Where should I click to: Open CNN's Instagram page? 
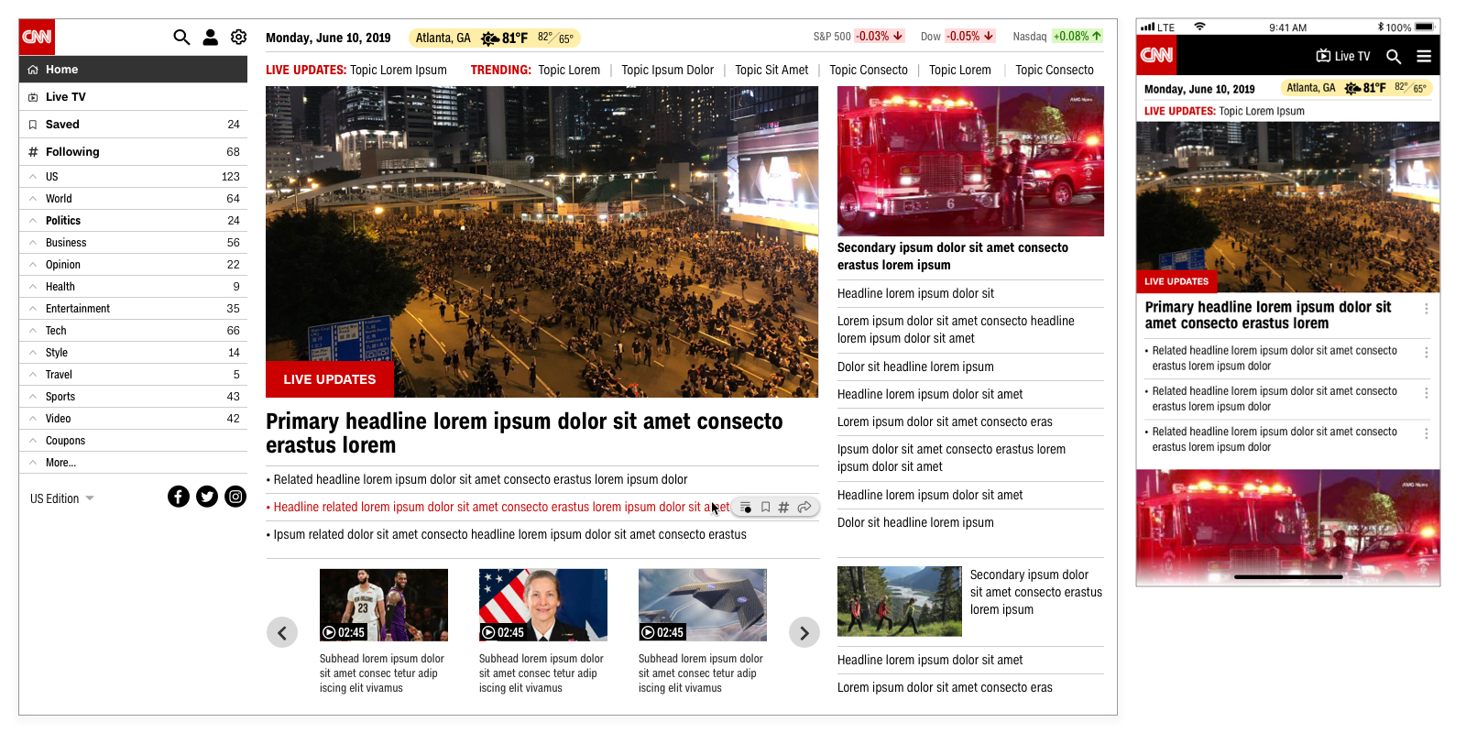235,497
